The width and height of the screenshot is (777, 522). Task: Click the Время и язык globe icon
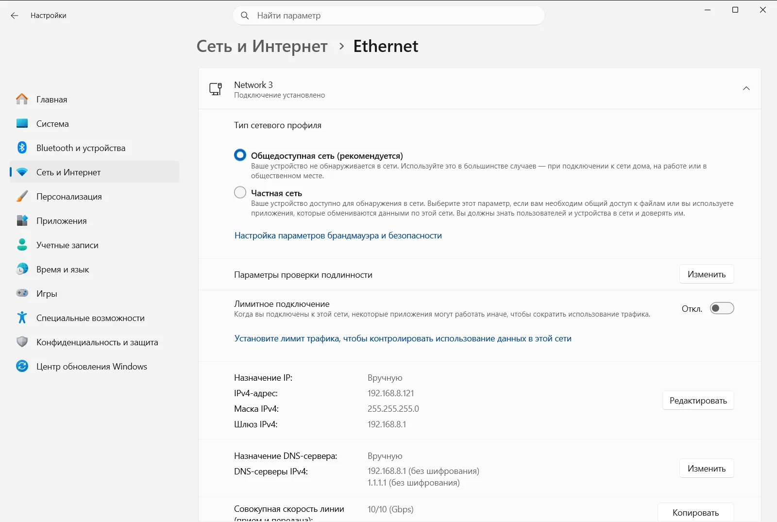[x=22, y=269]
